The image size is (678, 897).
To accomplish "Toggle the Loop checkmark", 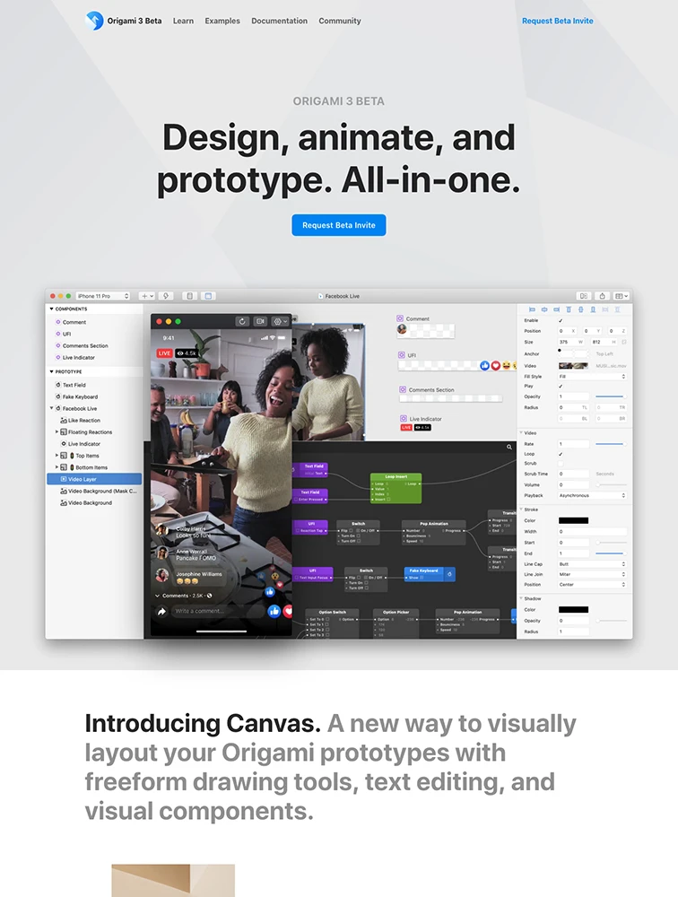I will [x=561, y=454].
